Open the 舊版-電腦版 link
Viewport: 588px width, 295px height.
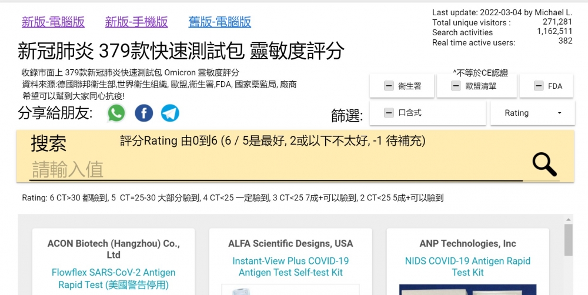point(220,22)
